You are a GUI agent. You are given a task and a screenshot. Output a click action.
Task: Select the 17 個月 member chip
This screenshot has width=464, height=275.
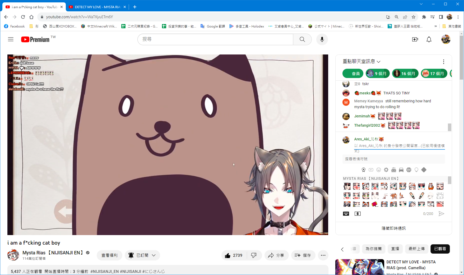[434, 74]
